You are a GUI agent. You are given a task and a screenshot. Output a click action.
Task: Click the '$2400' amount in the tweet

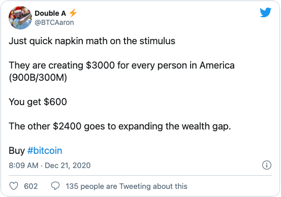(x=67, y=126)
